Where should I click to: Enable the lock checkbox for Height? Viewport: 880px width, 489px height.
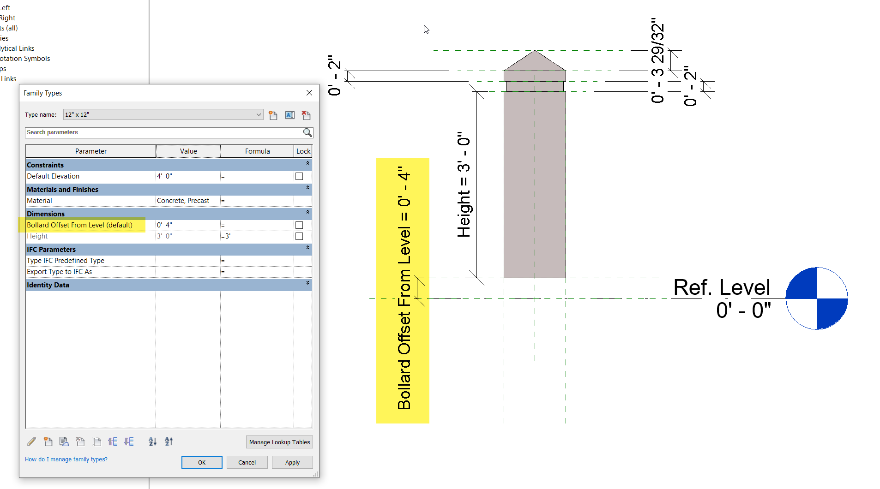299,236
